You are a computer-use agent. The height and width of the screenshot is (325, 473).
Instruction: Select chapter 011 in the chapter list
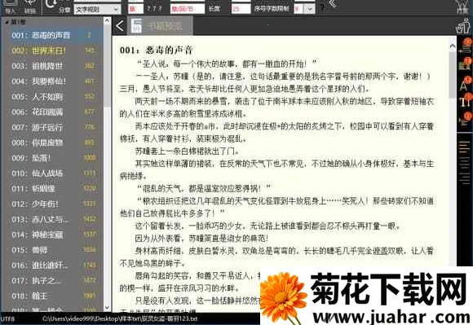(x=52, y=188)
